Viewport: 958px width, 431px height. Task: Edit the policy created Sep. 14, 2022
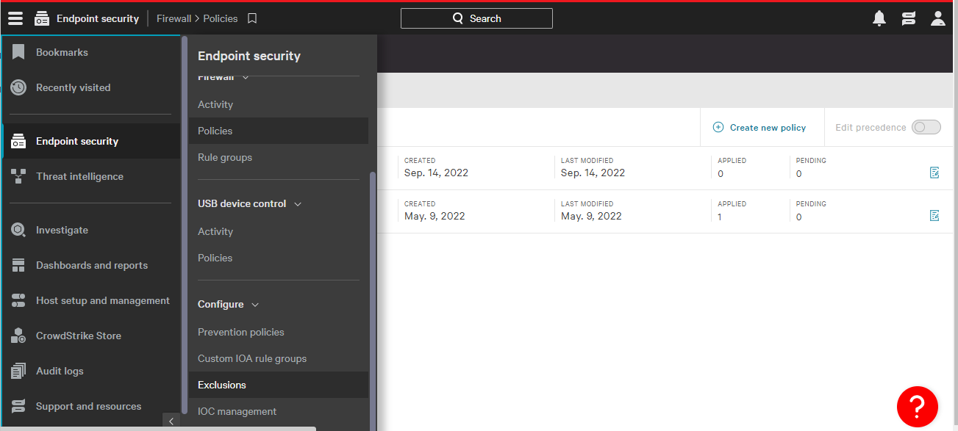click(x=934, y=173)
